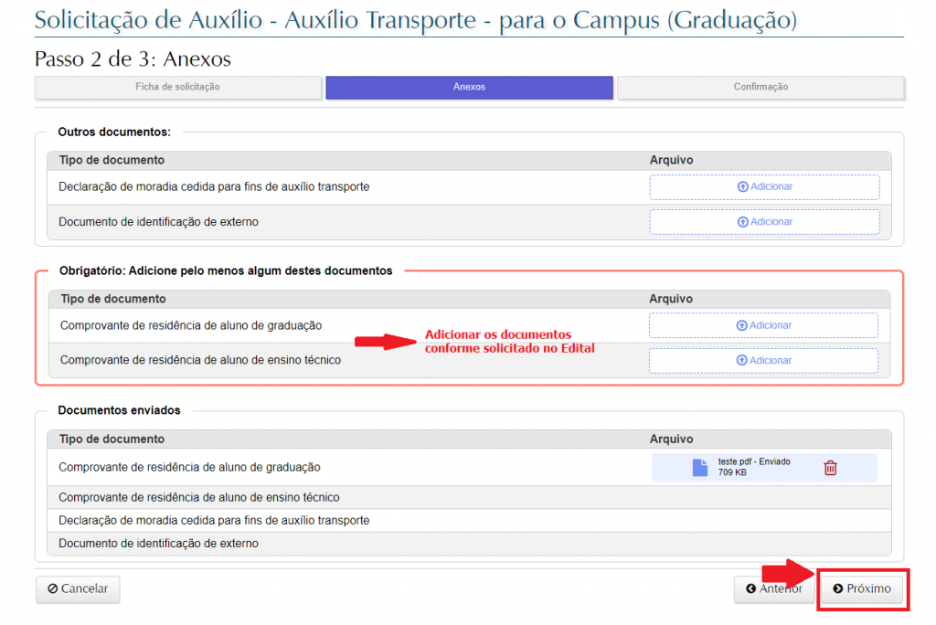Viewport: 936px width, 625px height.
Task: Delete teste.pdf using the trash icon
Action: point(830,468)
